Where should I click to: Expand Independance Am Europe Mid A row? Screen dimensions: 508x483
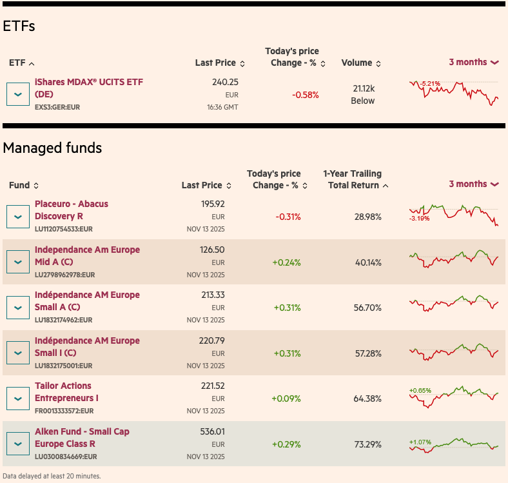[17, 262]
